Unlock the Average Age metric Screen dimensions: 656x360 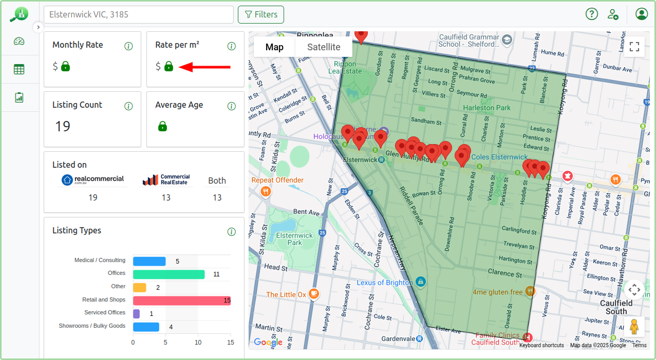coord(163,126)
